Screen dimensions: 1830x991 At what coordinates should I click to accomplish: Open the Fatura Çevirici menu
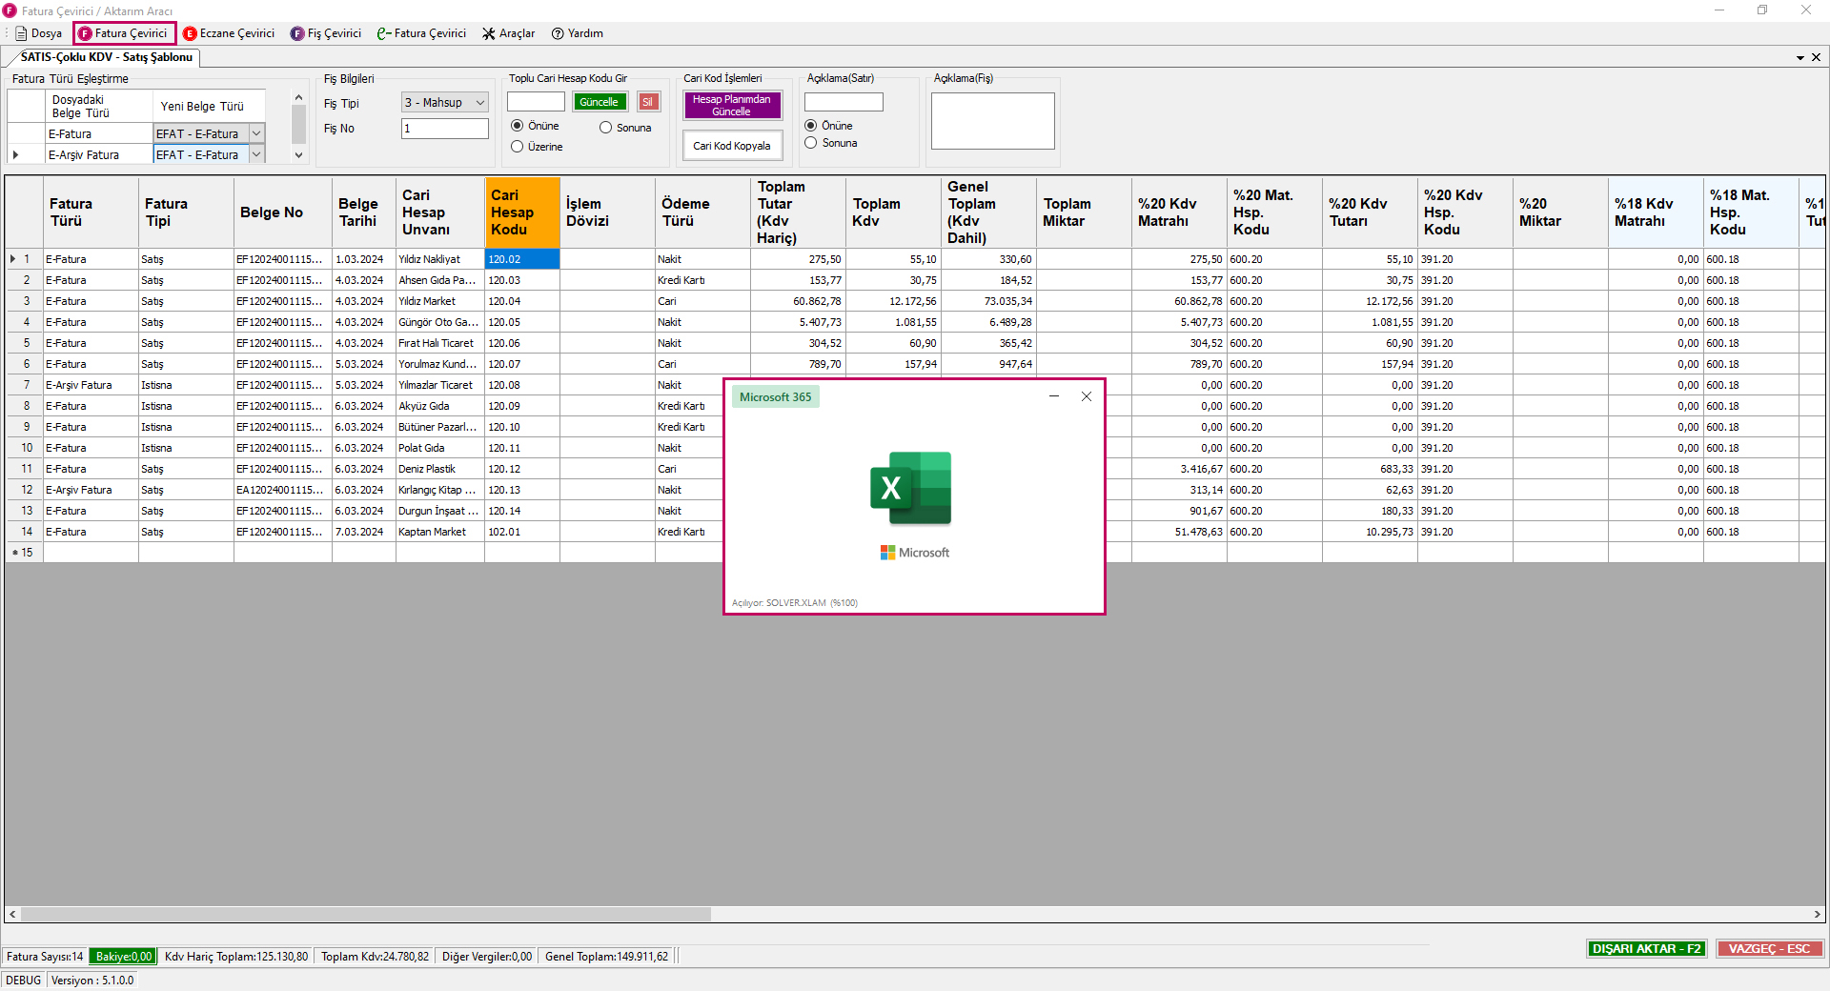coord(124,33)
